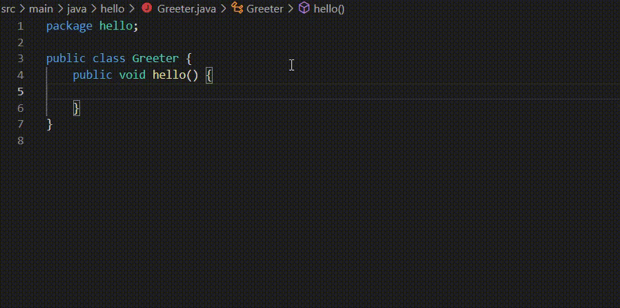Expand breadcrumb chevron after Greeter class
Image resolution: width=620 pixels, height=308 pixels.
pyautogui.click(x=291, y=9)
